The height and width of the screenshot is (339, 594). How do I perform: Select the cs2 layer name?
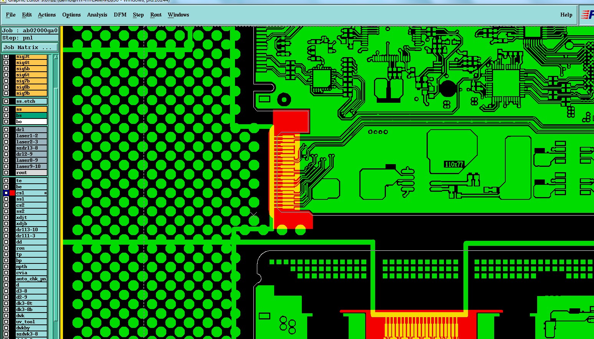[31, 205]
